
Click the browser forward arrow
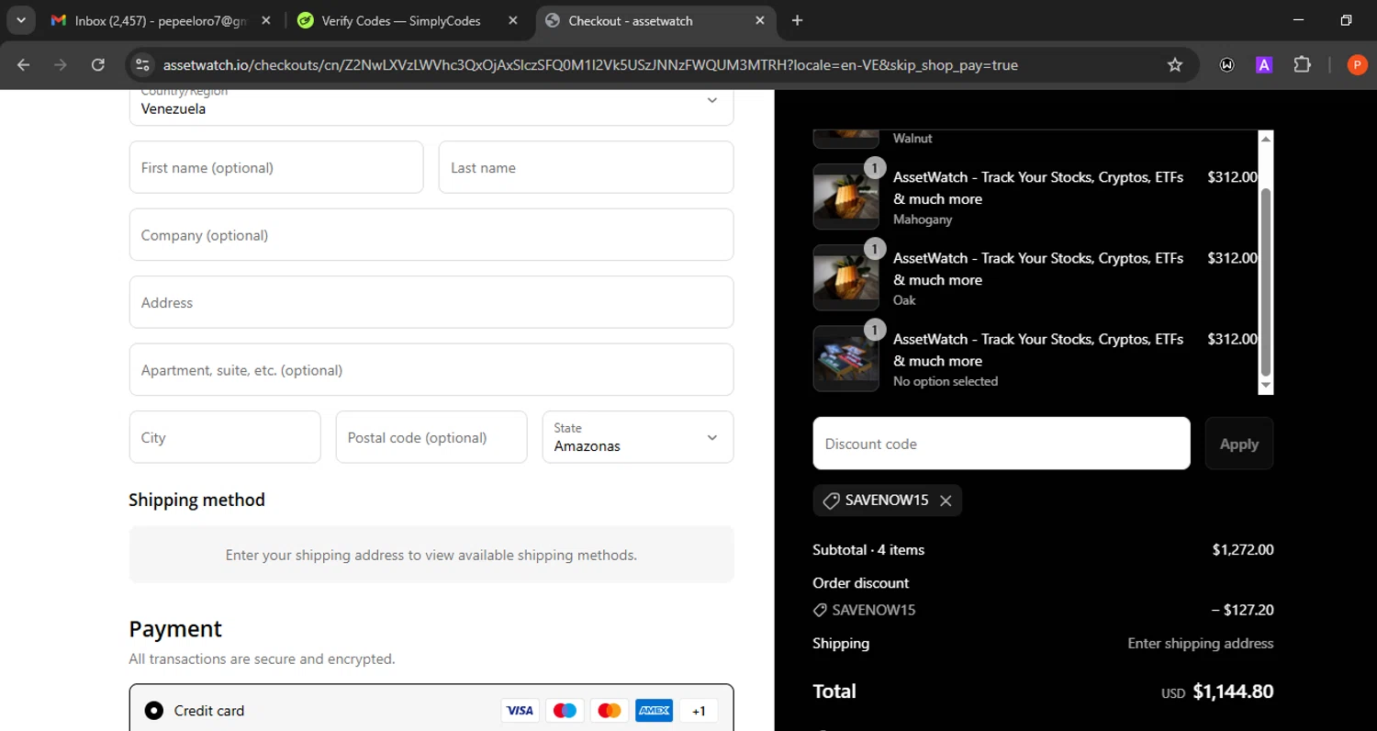(61, 65)
